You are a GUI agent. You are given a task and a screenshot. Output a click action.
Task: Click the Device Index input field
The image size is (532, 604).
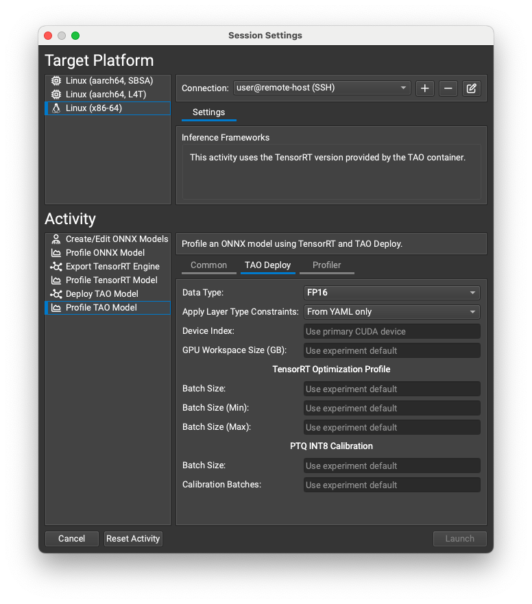pyautogui.click(x=391, y=331)
